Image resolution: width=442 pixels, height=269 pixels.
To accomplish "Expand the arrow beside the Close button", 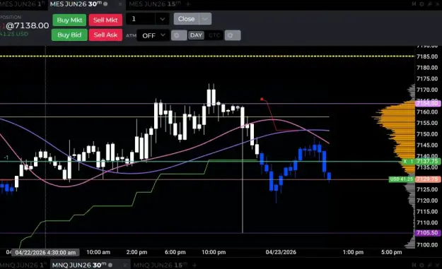I will point(205,19).
